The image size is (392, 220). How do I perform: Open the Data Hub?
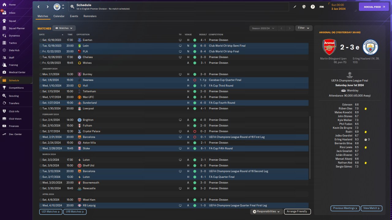click(14, 50)
